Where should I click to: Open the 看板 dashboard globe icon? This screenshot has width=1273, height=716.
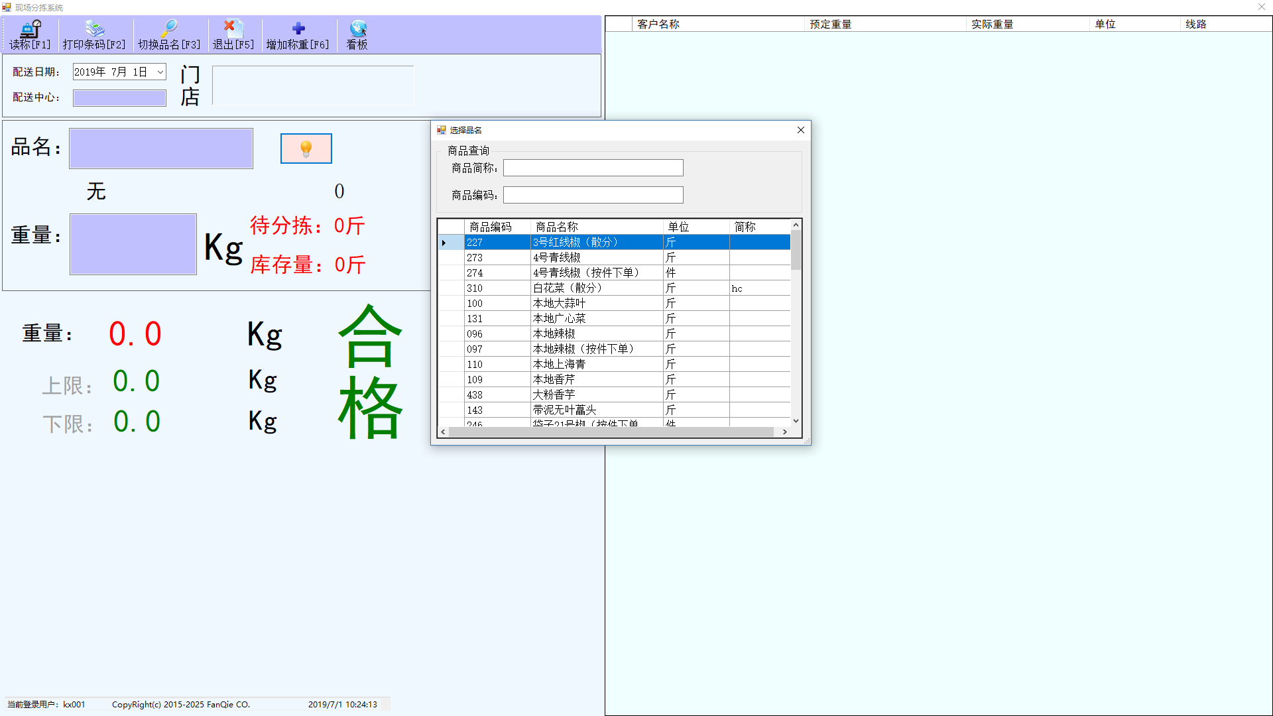pyautogui.click(x=357, y=29)
